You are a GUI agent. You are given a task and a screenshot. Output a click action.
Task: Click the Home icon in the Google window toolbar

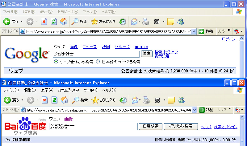click(64, 22)
